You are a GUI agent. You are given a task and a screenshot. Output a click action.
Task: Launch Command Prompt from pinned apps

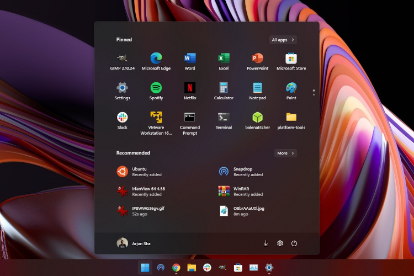coord(190,124)
